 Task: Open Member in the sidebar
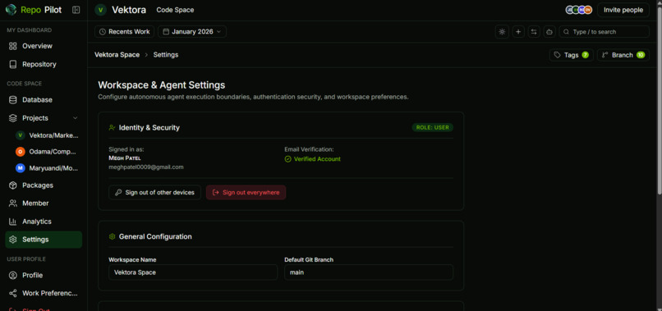(44, 204)
